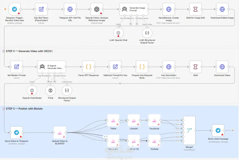Select the Tiktok publish node
Screen dimensions: 239x160
click(113, 120)
